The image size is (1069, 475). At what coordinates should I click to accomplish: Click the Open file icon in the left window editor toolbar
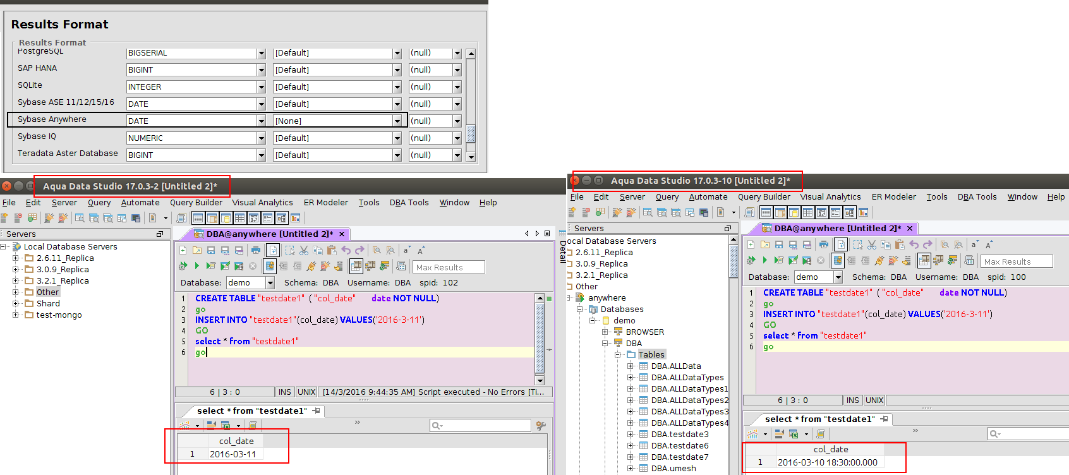[x=197, y=250]
